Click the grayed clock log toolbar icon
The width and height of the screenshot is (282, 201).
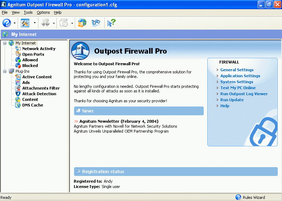64,23
